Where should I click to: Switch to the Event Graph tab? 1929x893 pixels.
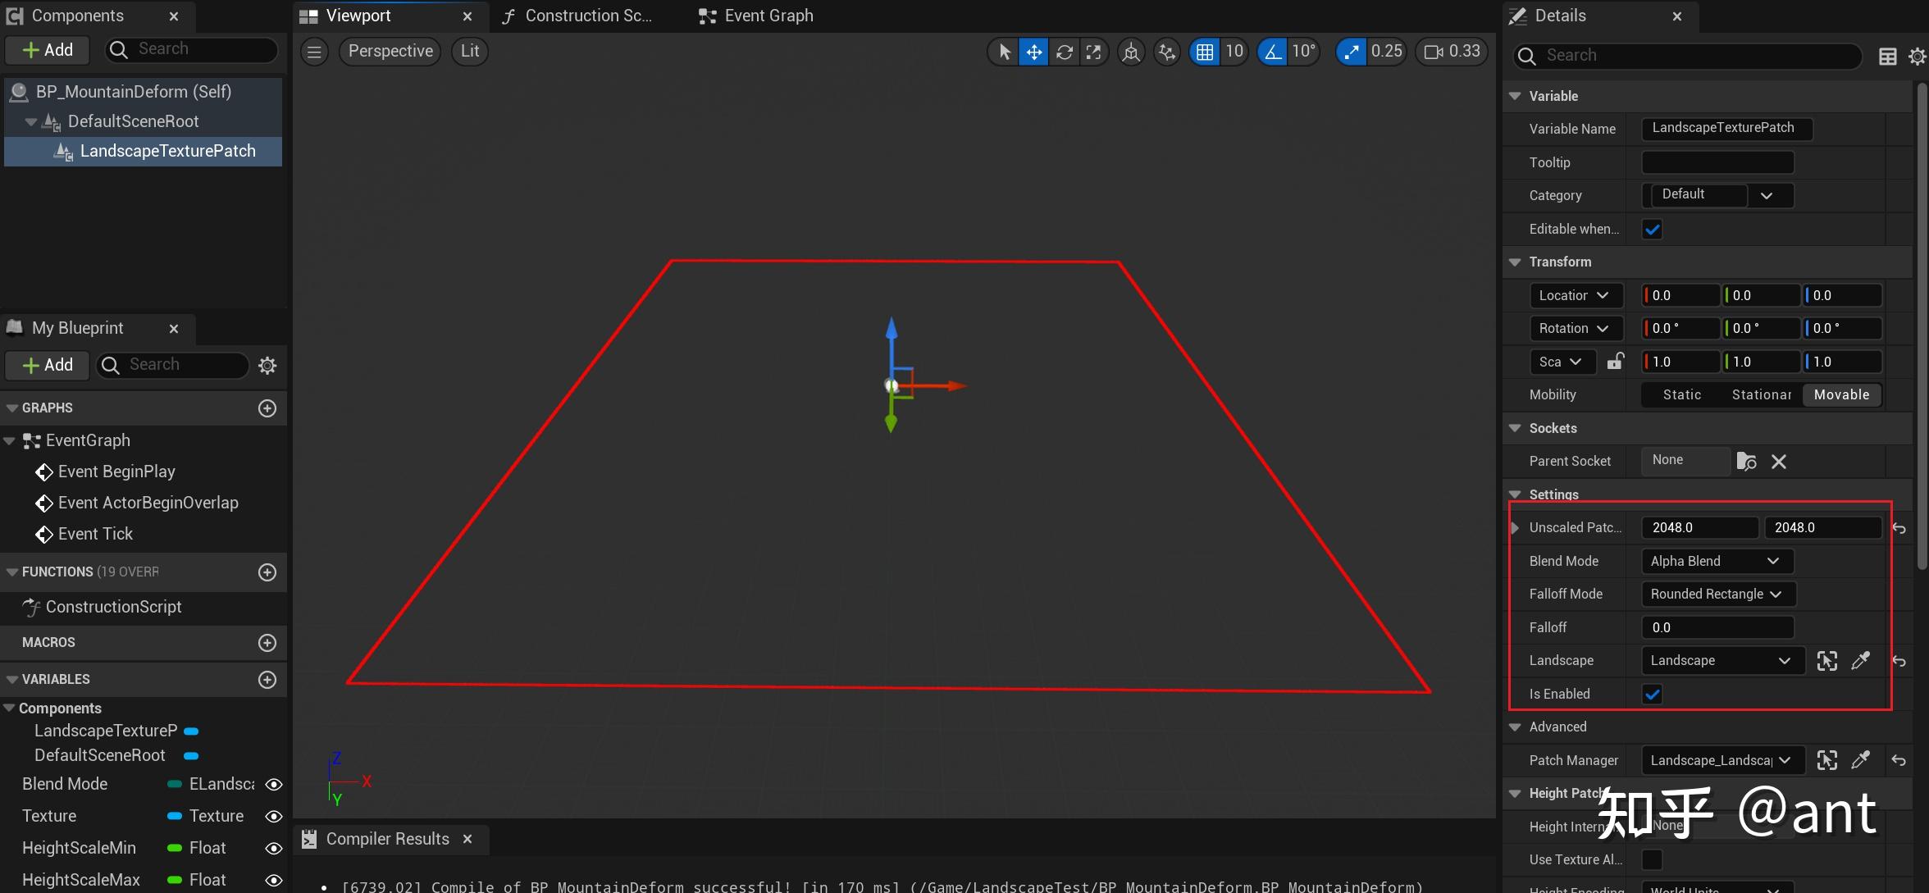756,16
